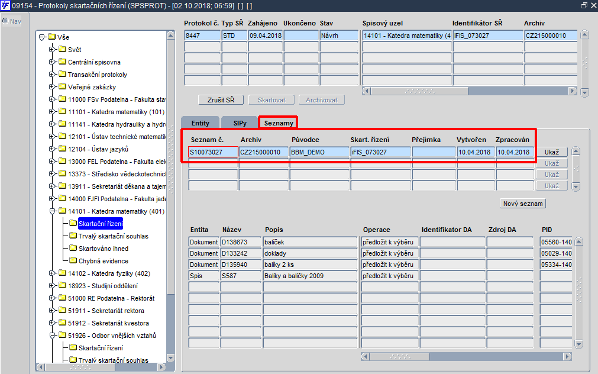This screenshot has height=374, width=598.
Task: Click the folder icon beside Veřejné zakázky
Action: pyautogui.click(x=62, y=87)
